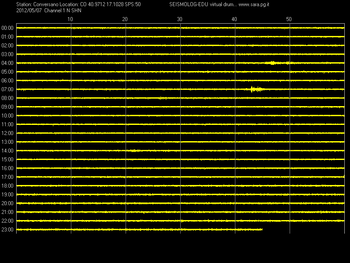Click the 00:00 hour label
The image size is (350, 263).
click(x=7, y=28)
